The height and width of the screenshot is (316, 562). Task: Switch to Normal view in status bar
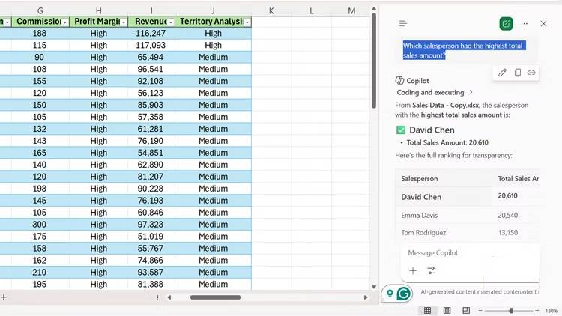(428, 310)
